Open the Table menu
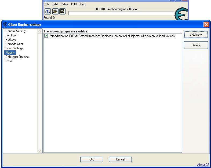The width and height of the screenshot is (211, 168). click(64, 4)
